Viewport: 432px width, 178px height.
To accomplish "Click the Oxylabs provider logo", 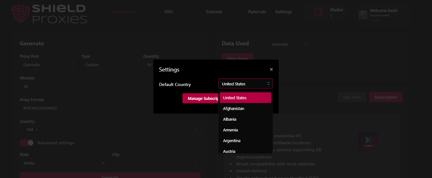I will tap(368, 141).
